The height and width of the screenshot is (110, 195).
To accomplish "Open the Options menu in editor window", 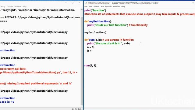I will coord(108,7).
